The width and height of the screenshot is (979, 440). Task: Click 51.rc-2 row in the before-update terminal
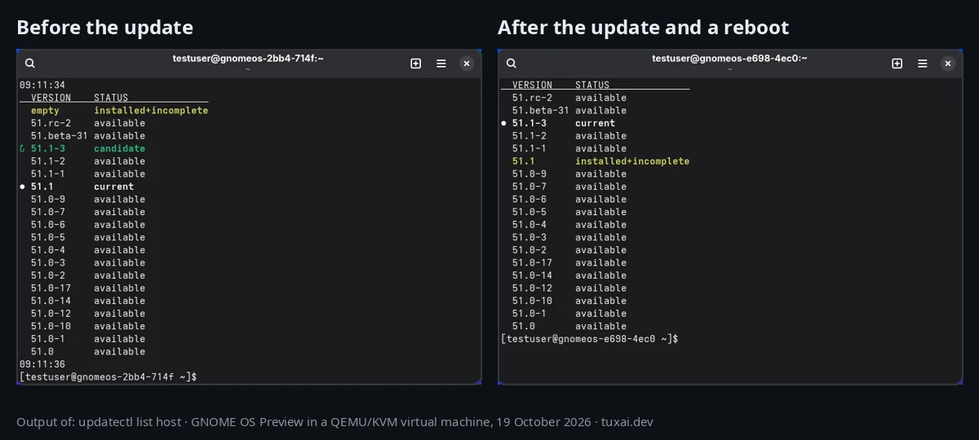[x=88, y=123]
